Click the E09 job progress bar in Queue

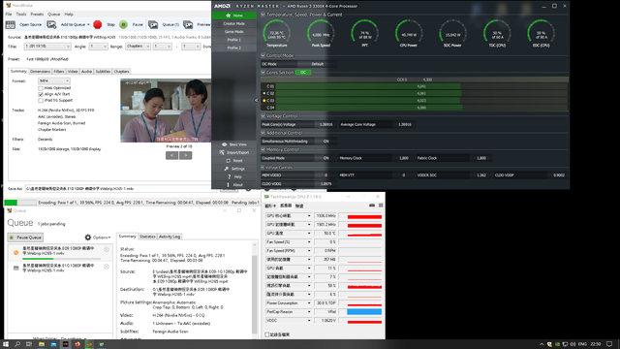click(61, 259)
